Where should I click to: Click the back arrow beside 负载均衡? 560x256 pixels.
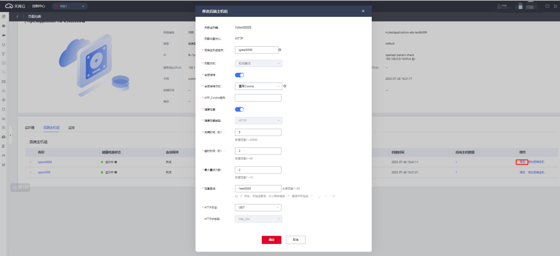pyautogui.click(x=17, y=16)
